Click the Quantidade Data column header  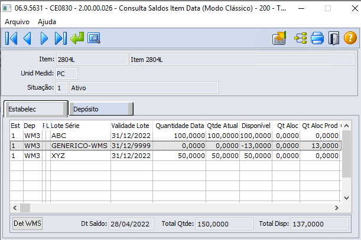point(180,126)
